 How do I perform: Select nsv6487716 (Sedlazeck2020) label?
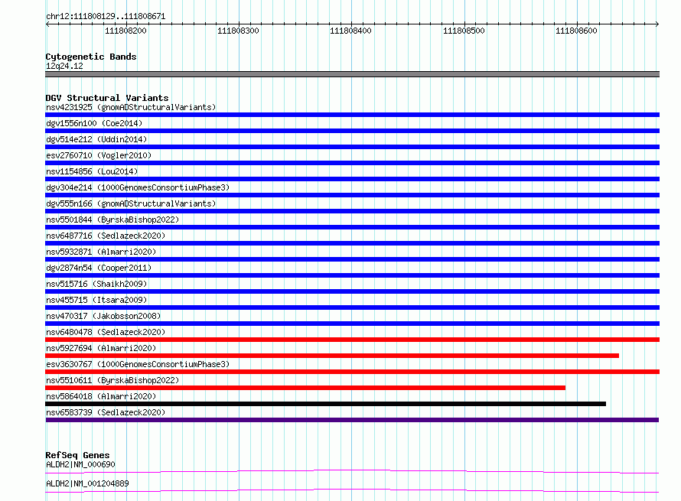[106, 236]
